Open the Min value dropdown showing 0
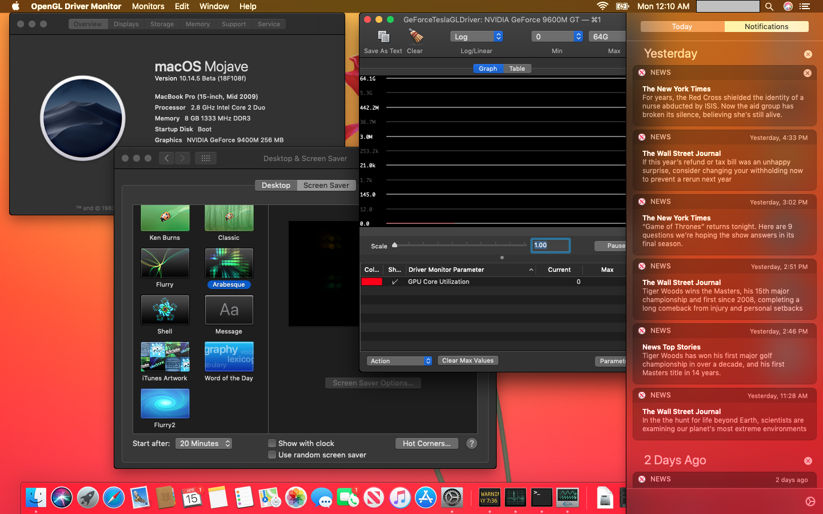 coord(557,37)
